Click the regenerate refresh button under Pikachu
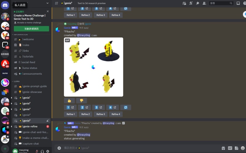The height and width of the screenshot is (153, 246). pyautogui.click(x=126, y=108)
